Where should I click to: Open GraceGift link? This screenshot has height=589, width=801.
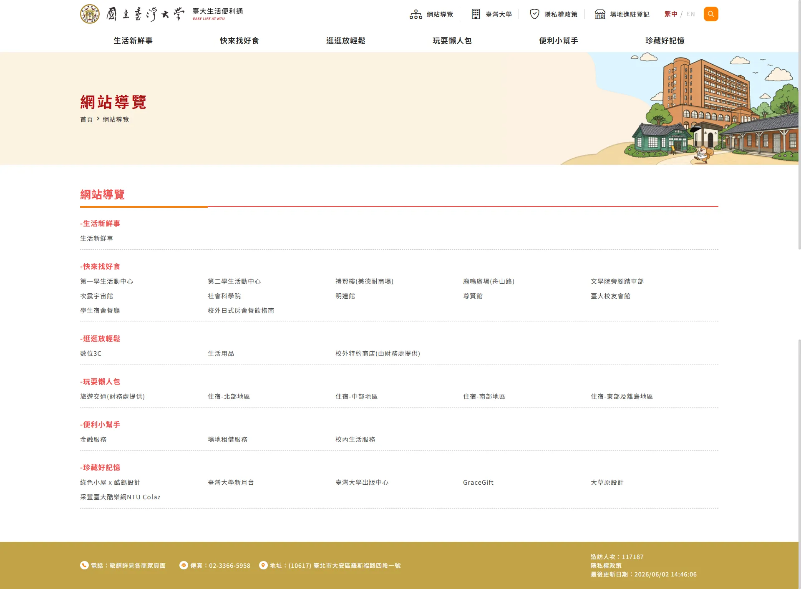point(479,483)
